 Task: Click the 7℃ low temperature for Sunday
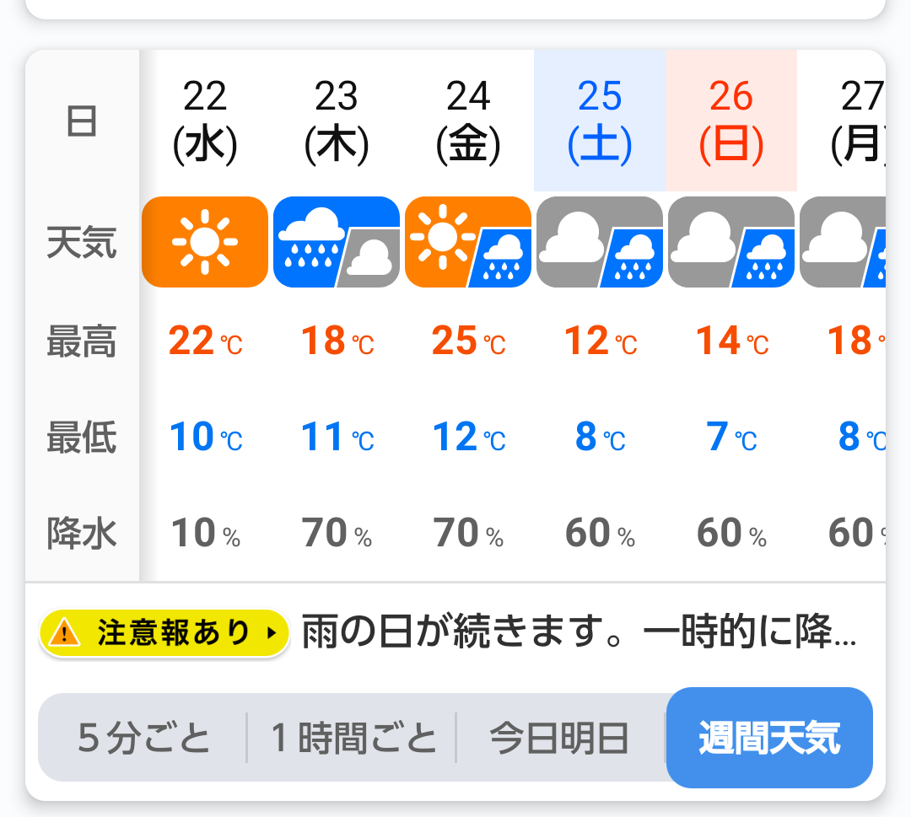tap(730, 437)
